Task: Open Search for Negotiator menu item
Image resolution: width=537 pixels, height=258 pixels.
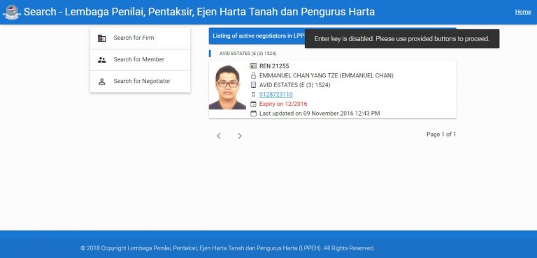Action: coord(140,82)
